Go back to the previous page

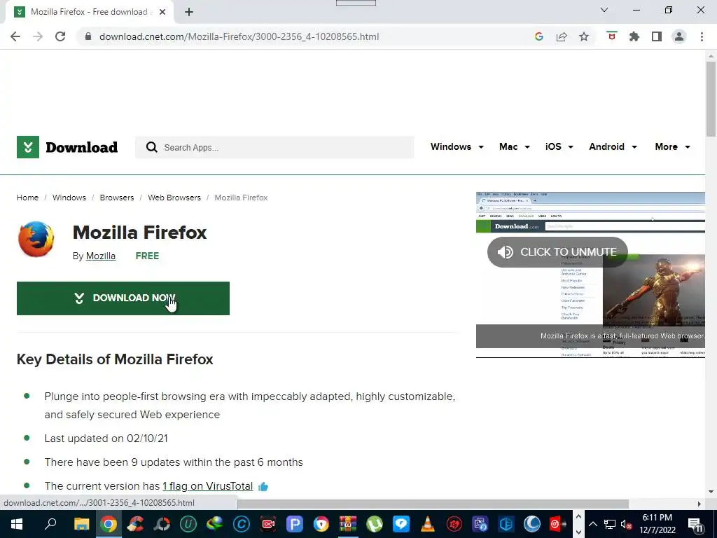coord(15,36)
